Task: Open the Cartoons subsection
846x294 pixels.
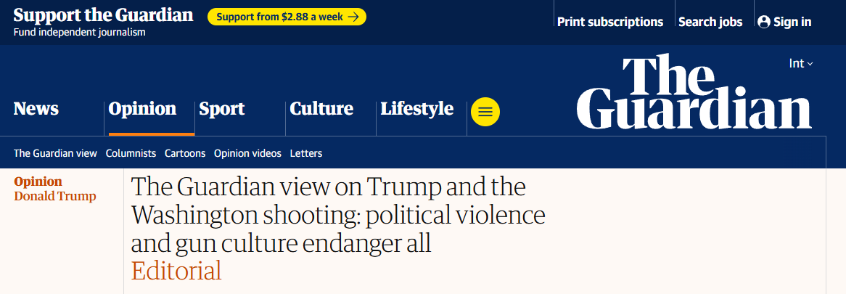Action: coord(185,153)
